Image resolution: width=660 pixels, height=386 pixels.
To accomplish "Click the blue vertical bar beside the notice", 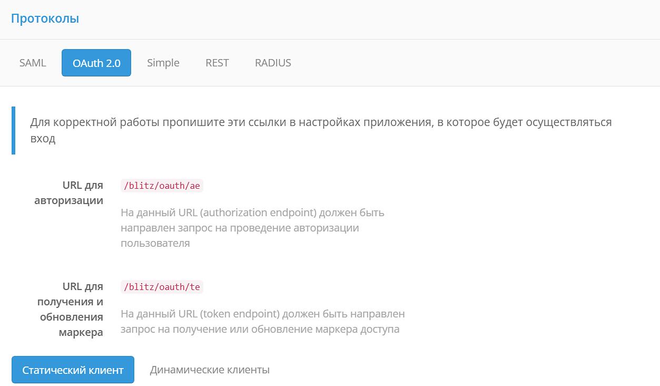I will point(13,130).
